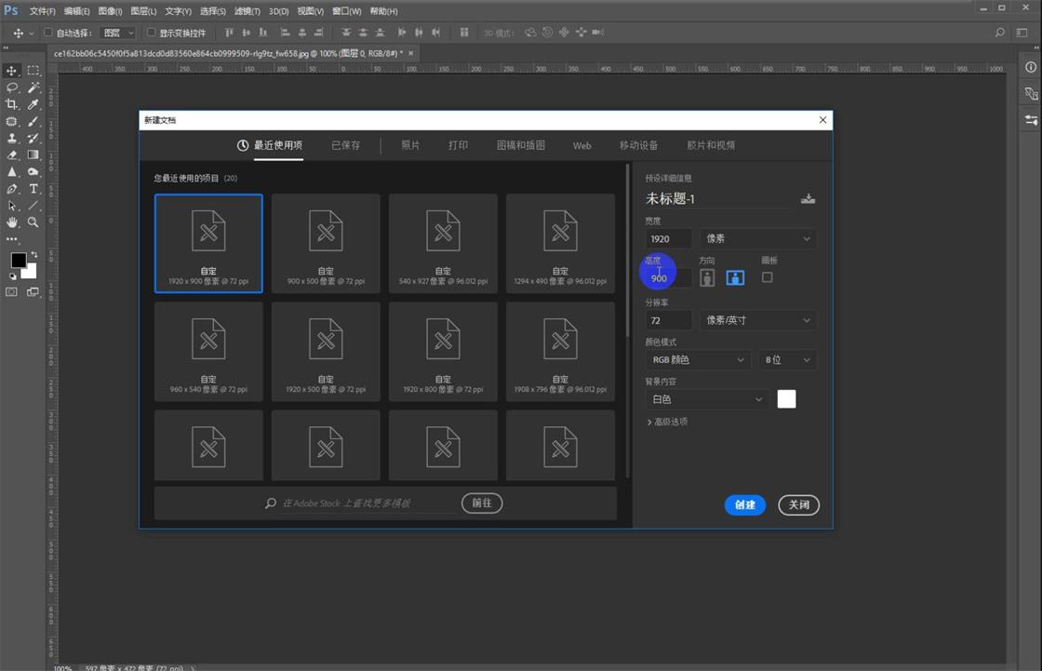
Task: Select the Lasso tool in the toolbar
Action: pos(12,87)
